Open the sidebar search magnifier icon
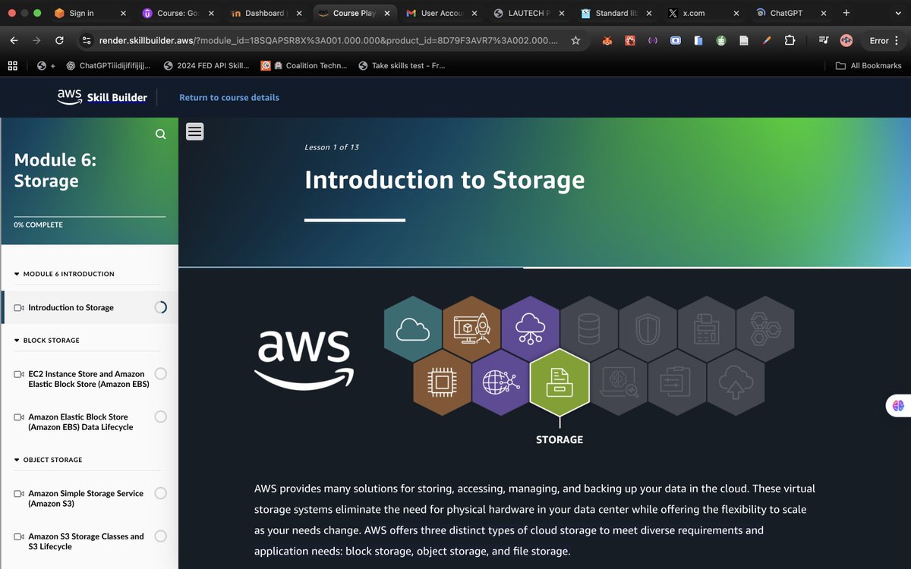911x569 pixels. (x=160, y=134)
